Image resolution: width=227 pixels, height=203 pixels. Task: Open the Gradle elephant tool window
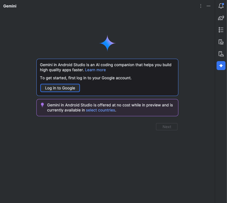pos(221,18)
